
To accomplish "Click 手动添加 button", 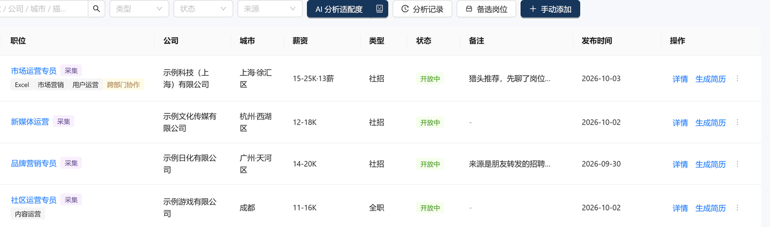I will pyautogui.click(x=550, y=9).
